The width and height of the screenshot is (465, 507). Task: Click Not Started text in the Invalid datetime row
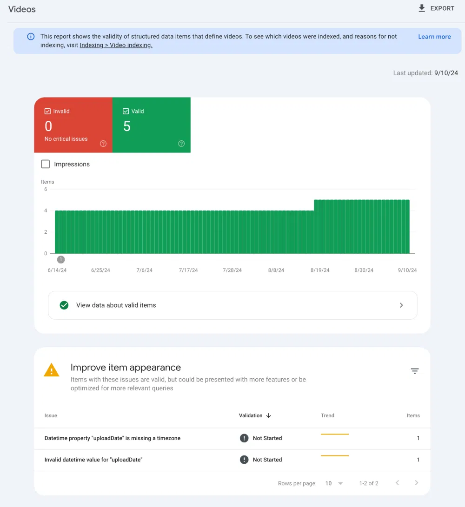tap(267, 460)
